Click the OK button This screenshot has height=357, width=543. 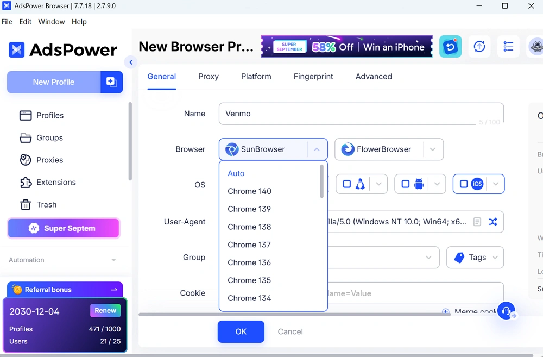pos(241,331)
